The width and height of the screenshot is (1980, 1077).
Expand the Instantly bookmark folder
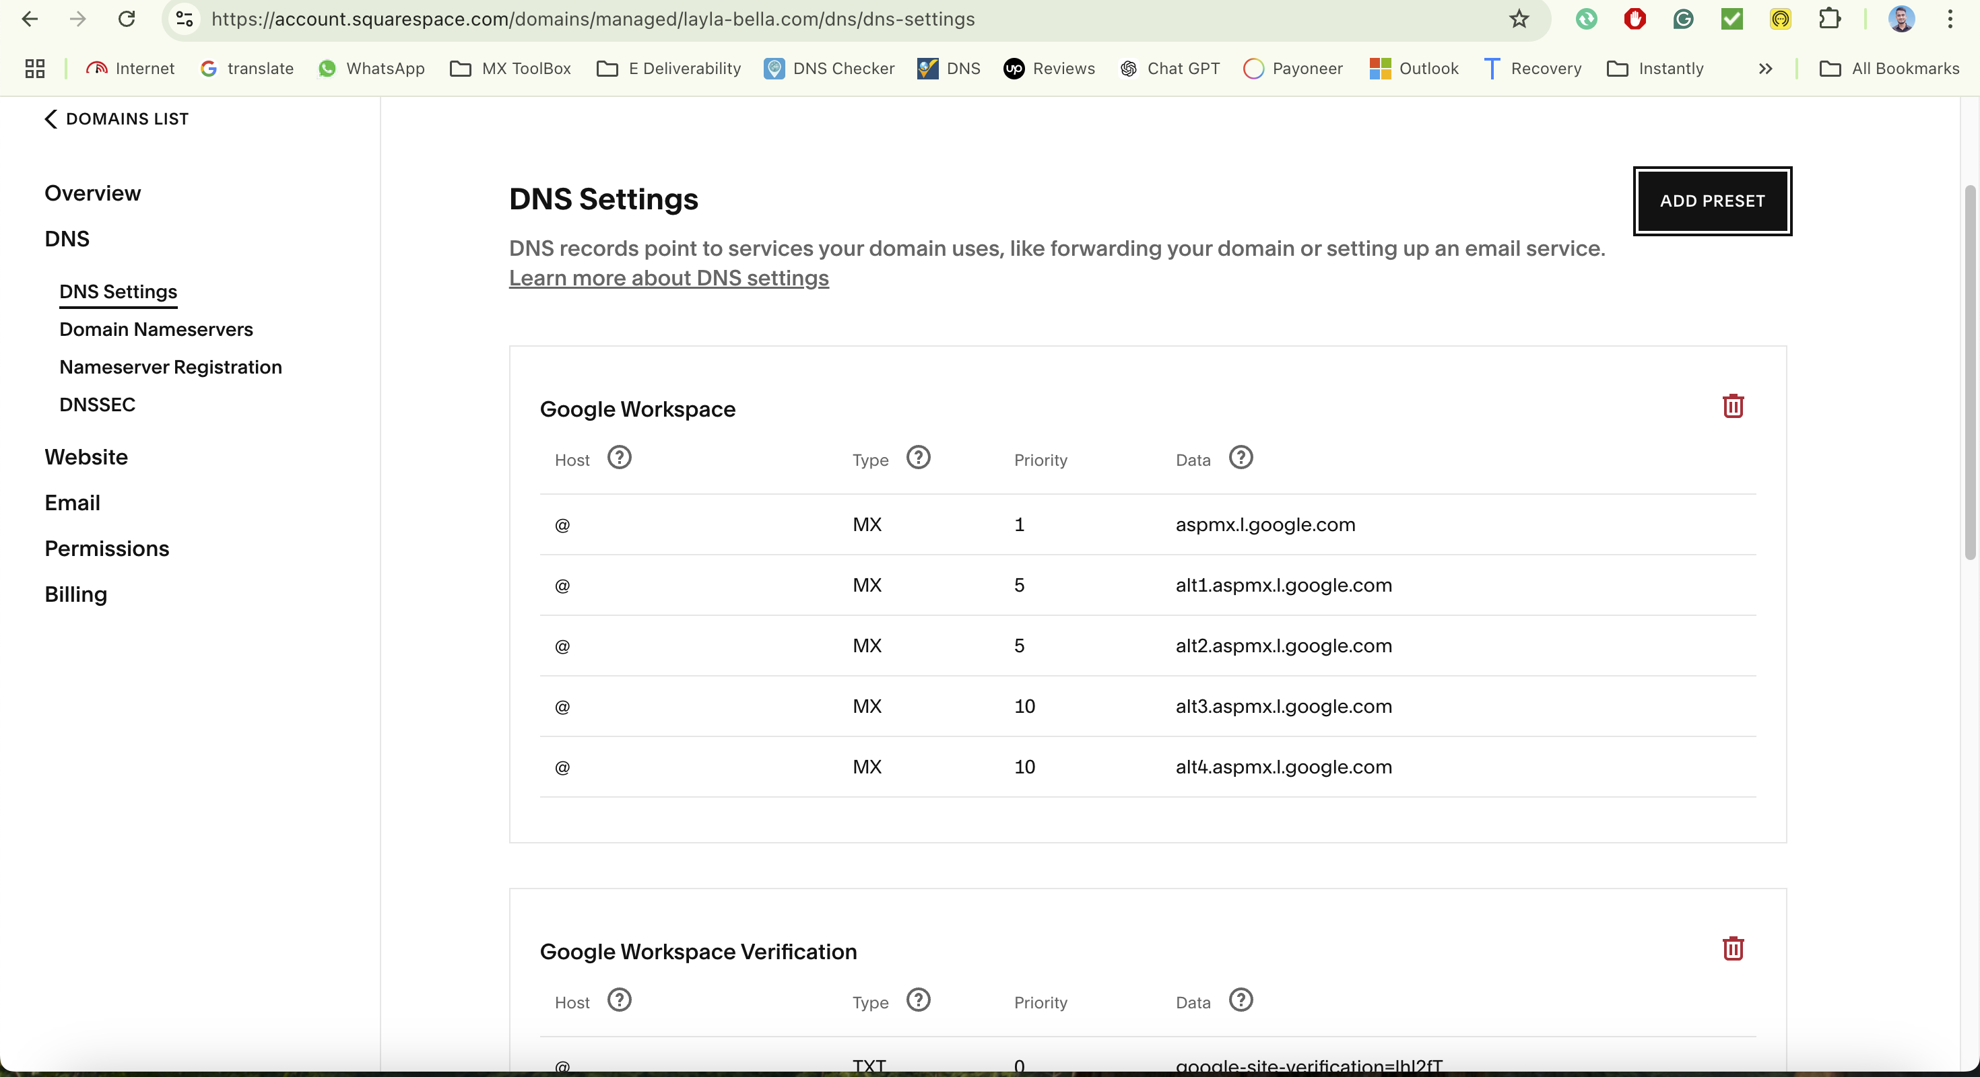(1655, 69)
